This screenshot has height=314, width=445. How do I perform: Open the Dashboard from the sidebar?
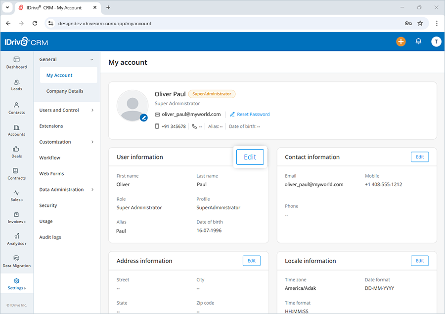[x=16, y=63]
